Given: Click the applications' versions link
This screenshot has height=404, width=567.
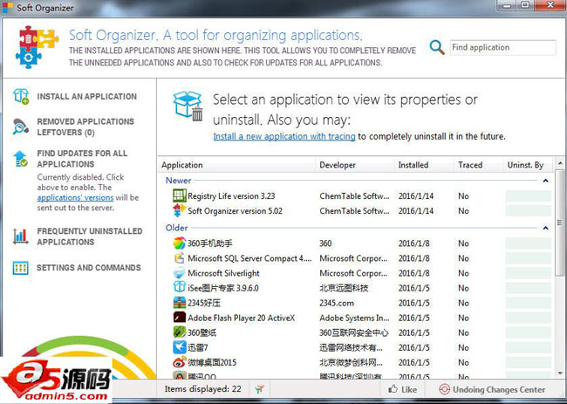Looking at the screenshot, I should tap(75, 198).
